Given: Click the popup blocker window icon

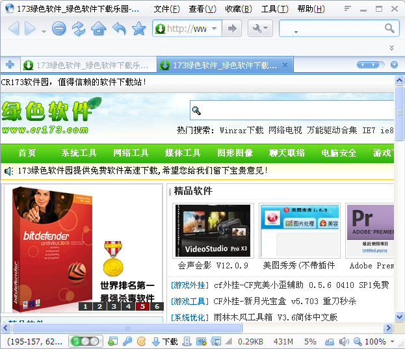Looking at the screenshot, I should coord(112,341).
